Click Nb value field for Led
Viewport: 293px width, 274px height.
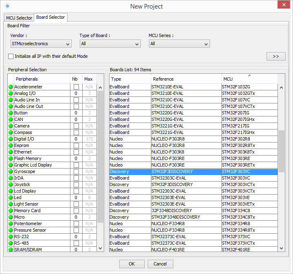pyautogui.click(x=76, y=198)
